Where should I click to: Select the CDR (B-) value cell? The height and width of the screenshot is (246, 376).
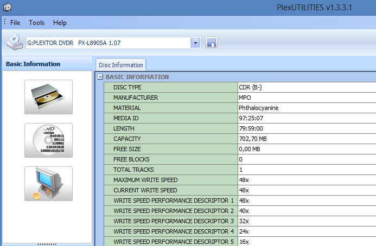(307, 87)
